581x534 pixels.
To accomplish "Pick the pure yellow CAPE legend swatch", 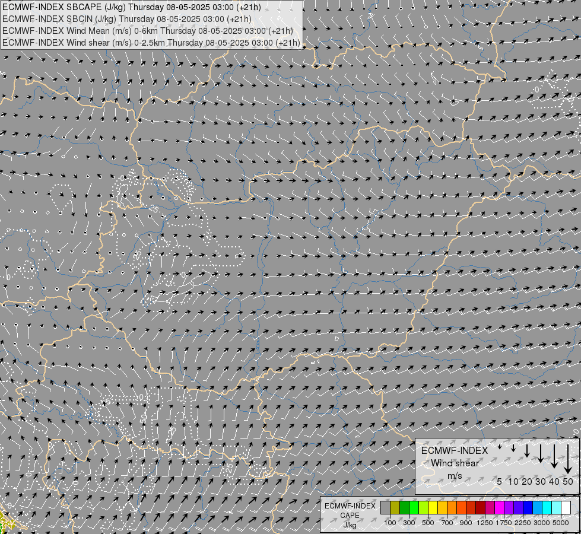I will coord(433,507).
